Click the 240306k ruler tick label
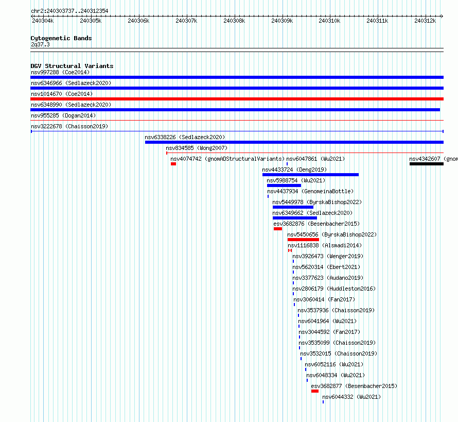Viewport: 458px width, 422px height. [x=138, y=21]
